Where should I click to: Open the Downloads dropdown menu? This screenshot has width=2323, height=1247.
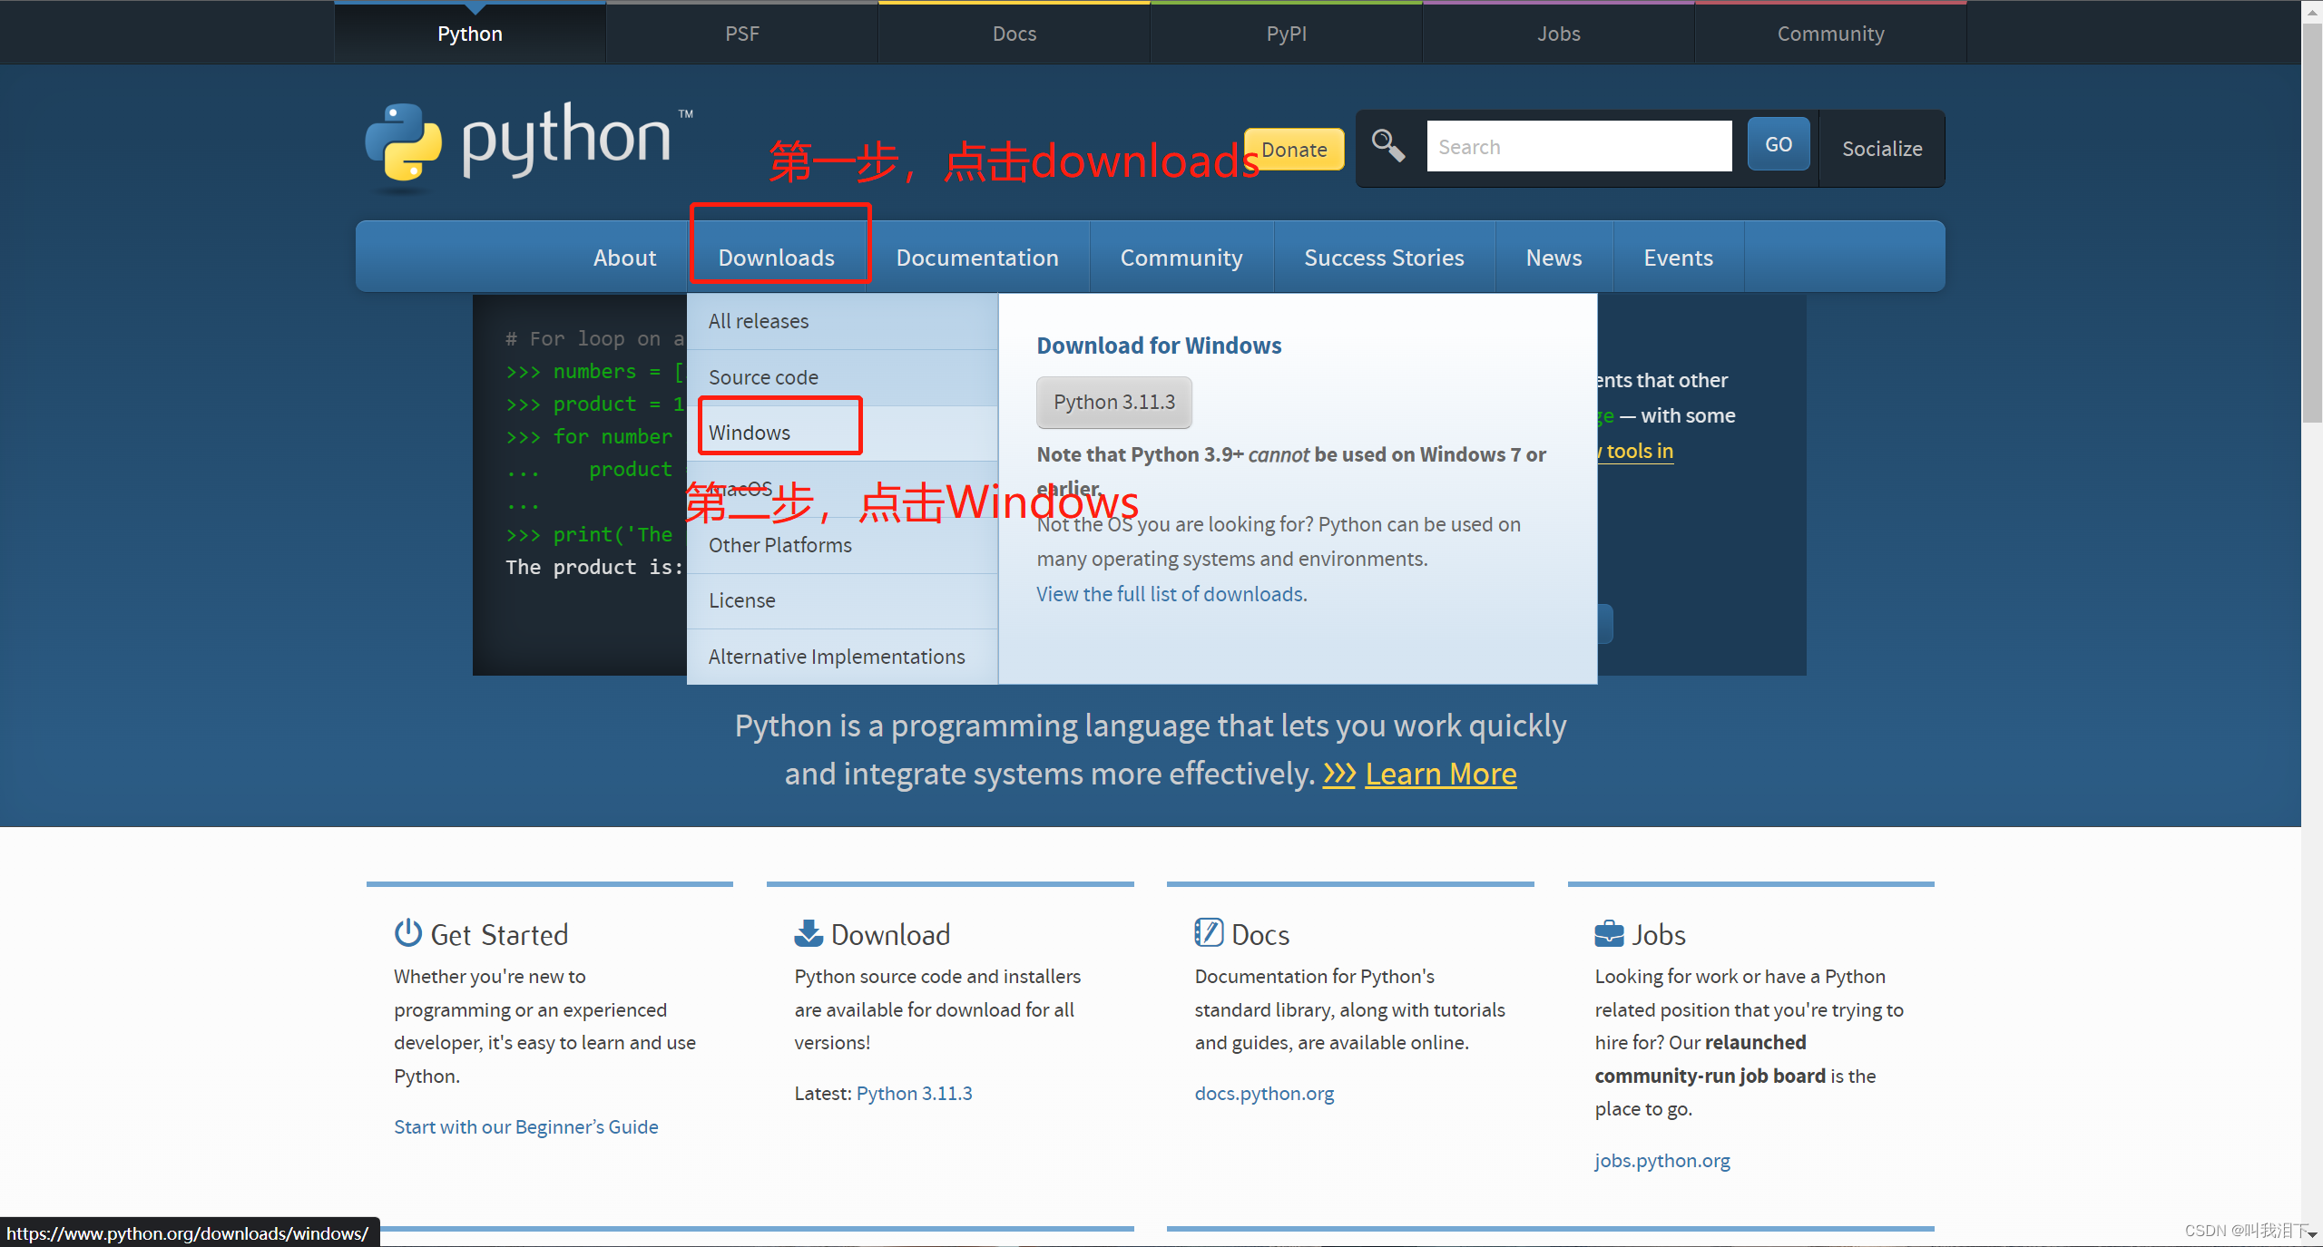(x=777, y=257)
